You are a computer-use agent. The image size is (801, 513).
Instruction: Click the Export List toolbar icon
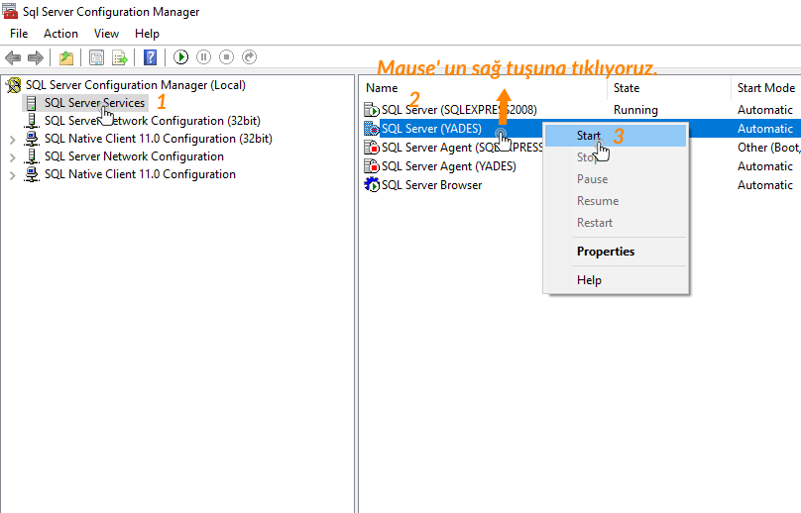[120, 58]
